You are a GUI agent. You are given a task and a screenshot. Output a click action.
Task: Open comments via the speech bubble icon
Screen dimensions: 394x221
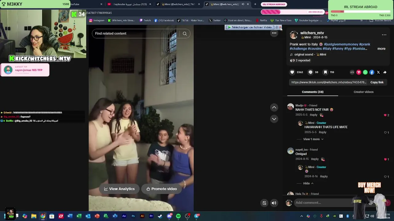[310, 72]
